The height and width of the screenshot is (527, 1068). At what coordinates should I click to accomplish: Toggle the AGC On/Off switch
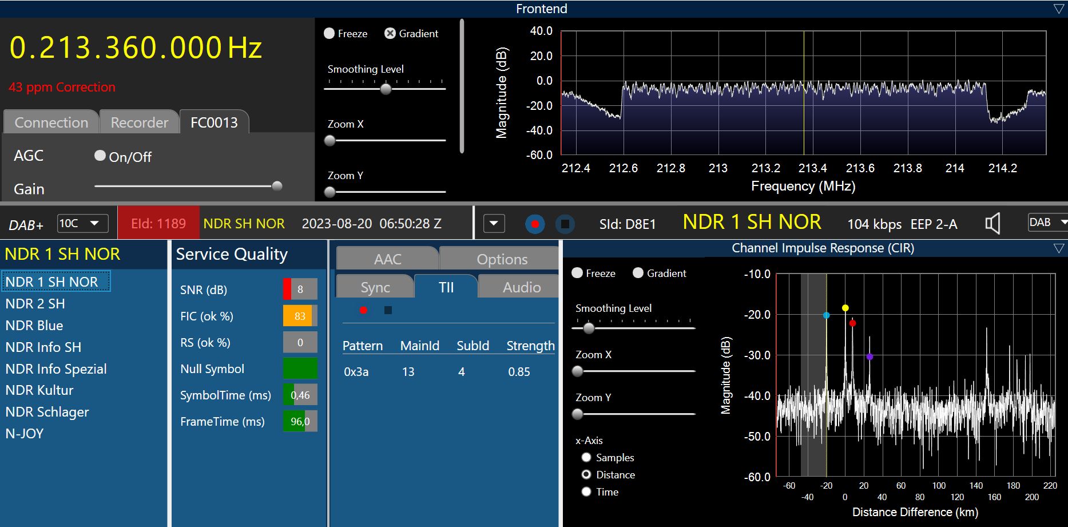click(x=100, y=156)
